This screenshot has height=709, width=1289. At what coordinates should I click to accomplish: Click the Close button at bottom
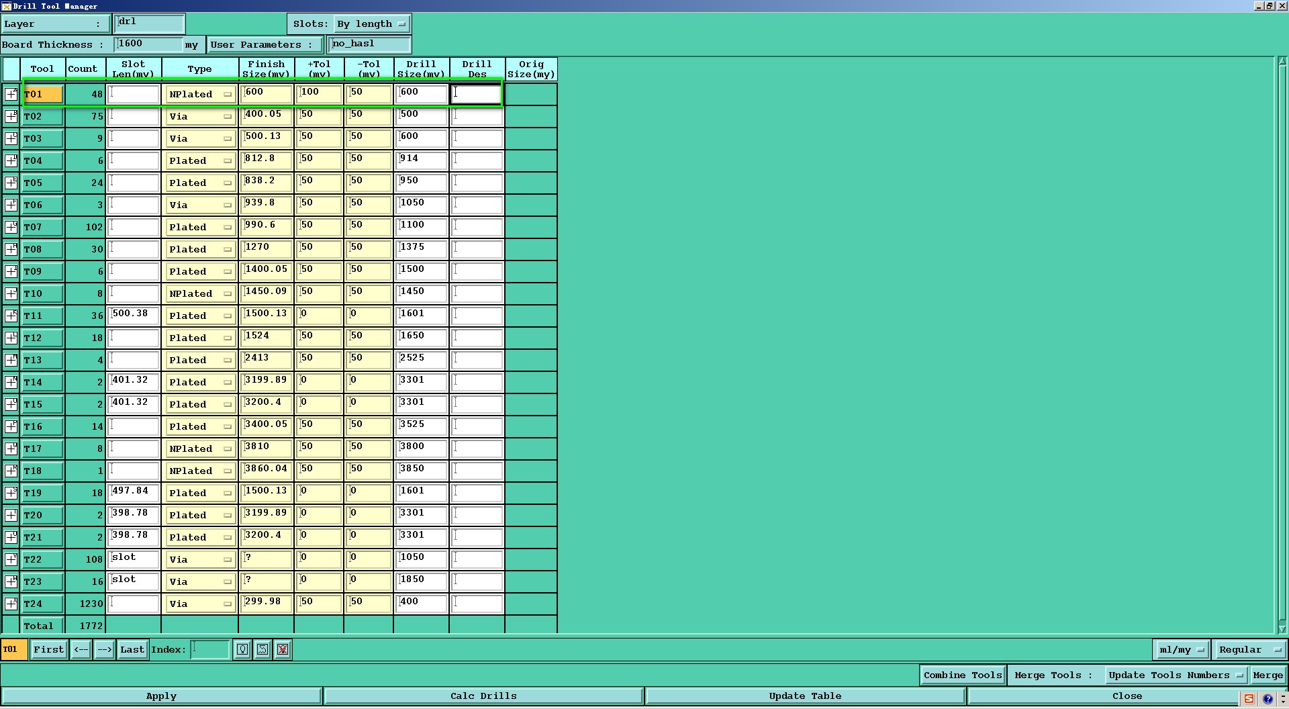[x=1127, y=696]
